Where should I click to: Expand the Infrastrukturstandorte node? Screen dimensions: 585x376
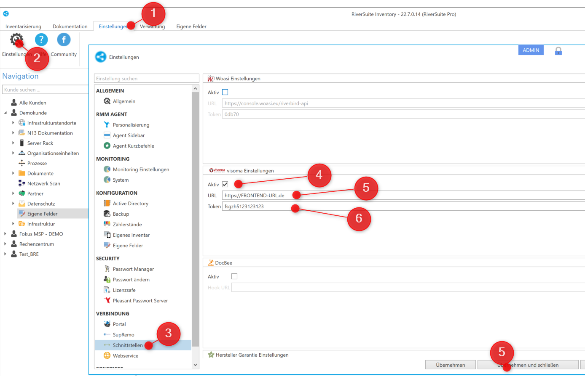click(x=13, y=123)
